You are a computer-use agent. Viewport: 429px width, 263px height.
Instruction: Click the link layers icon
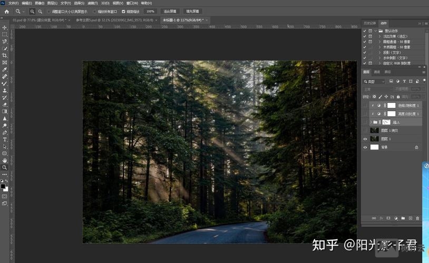point(374,218)
